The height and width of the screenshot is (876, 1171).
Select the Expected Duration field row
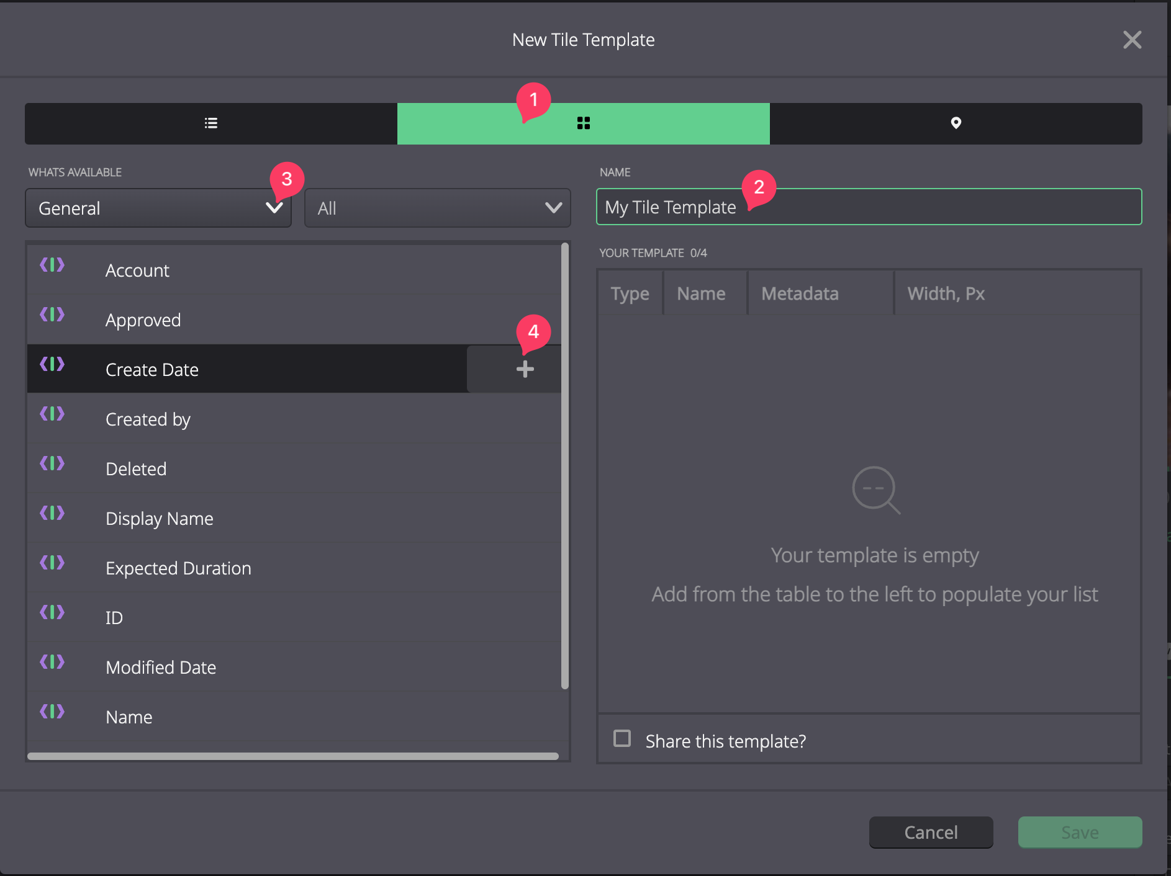(294, 568)
